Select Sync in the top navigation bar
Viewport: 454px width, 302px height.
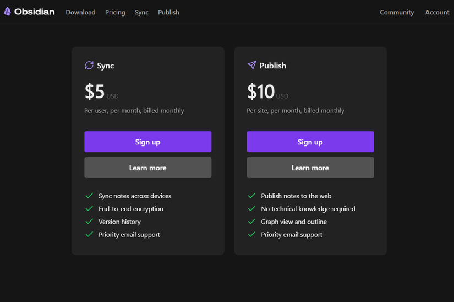[141, 12]
